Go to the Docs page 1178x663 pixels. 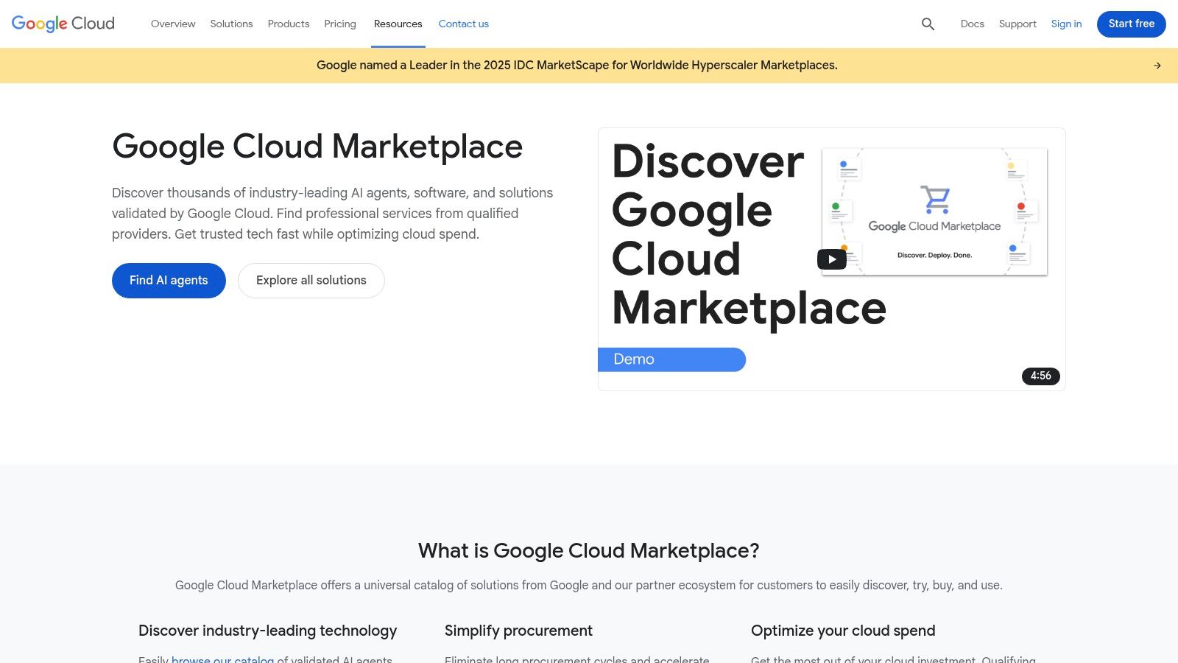(972, 24)
